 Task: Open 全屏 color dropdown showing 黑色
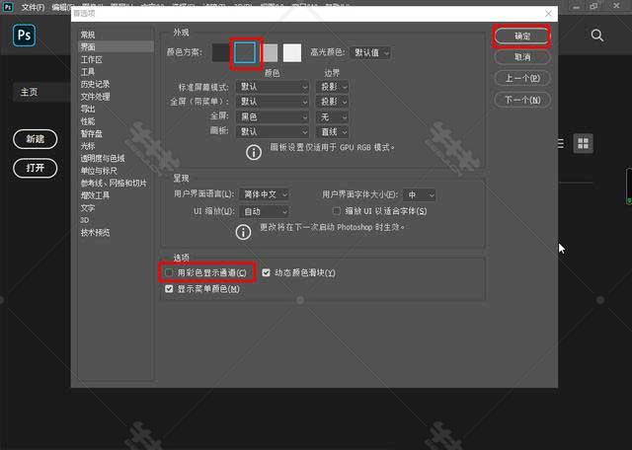tap(273, 116)
